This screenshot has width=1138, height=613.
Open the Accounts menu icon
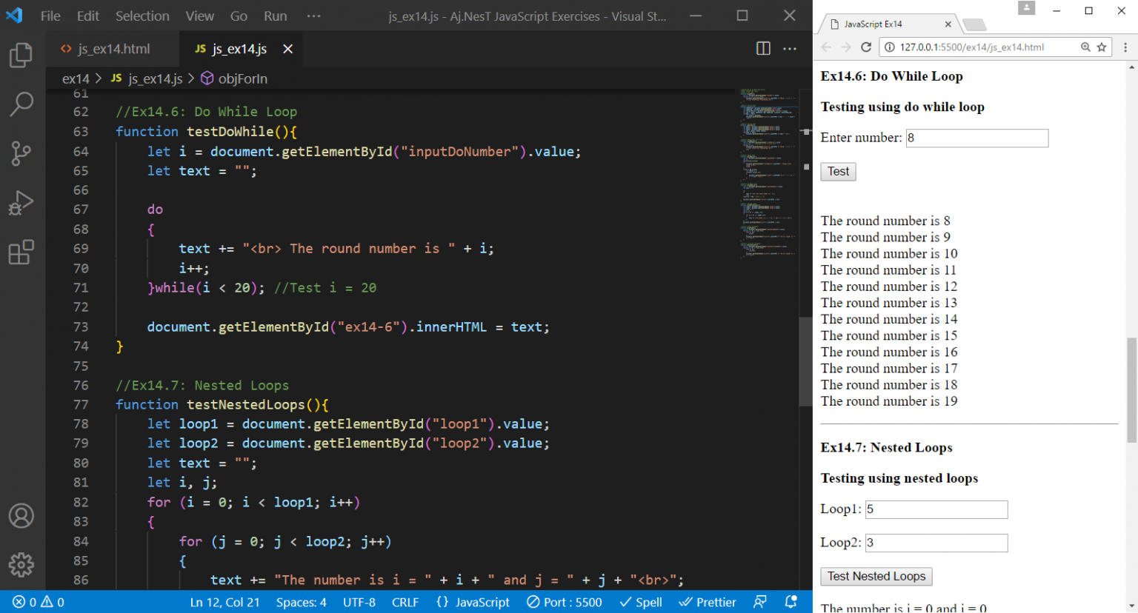click(21, 516)
